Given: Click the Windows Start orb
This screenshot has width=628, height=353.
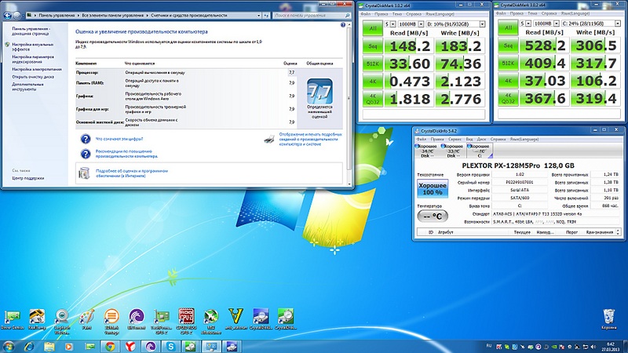Looking at the screenshot, I should [8, 346].
